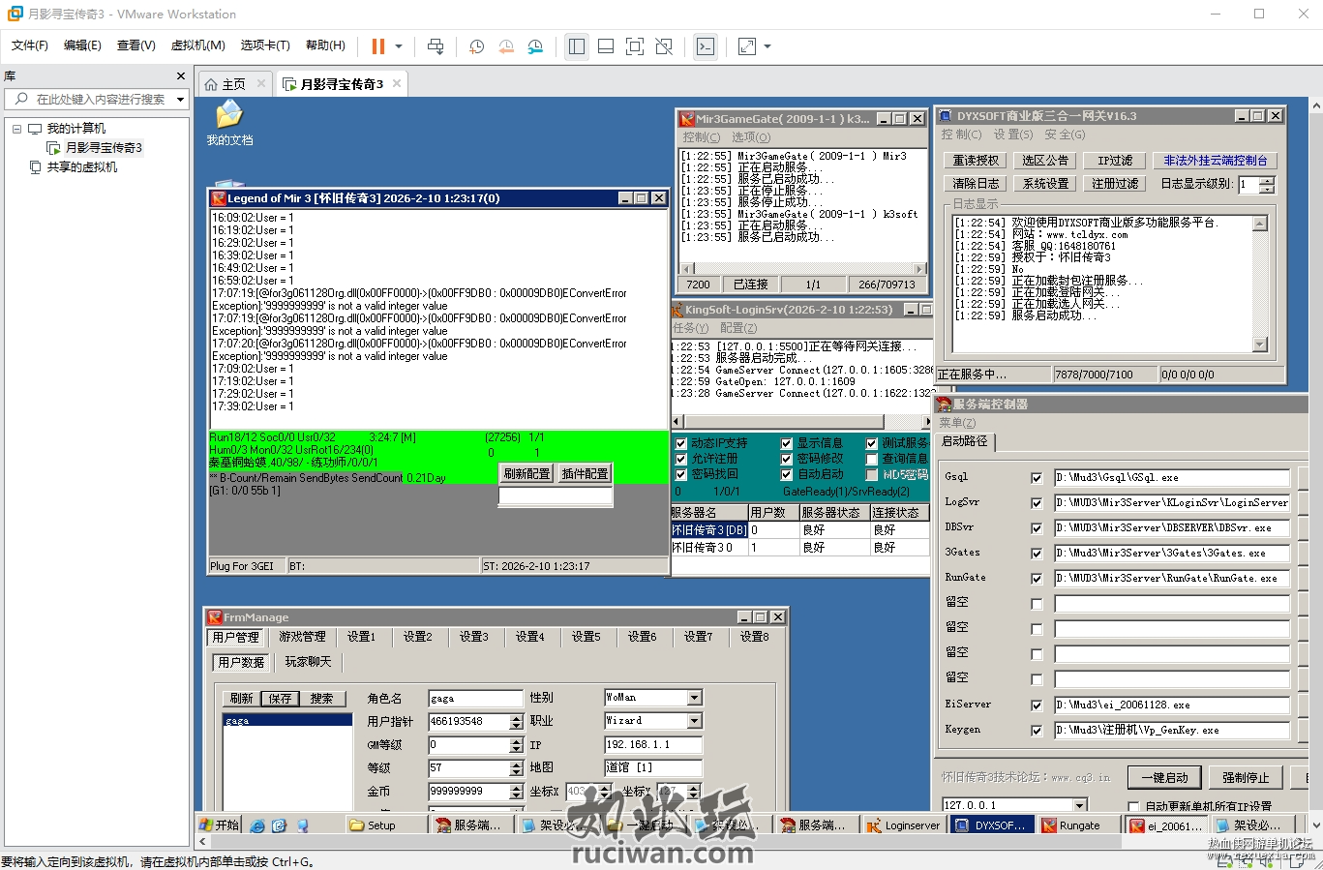1323x870 pixels.
Task: Collapse the 我的计算机 tree node
Action: click(x=16, y=129)
